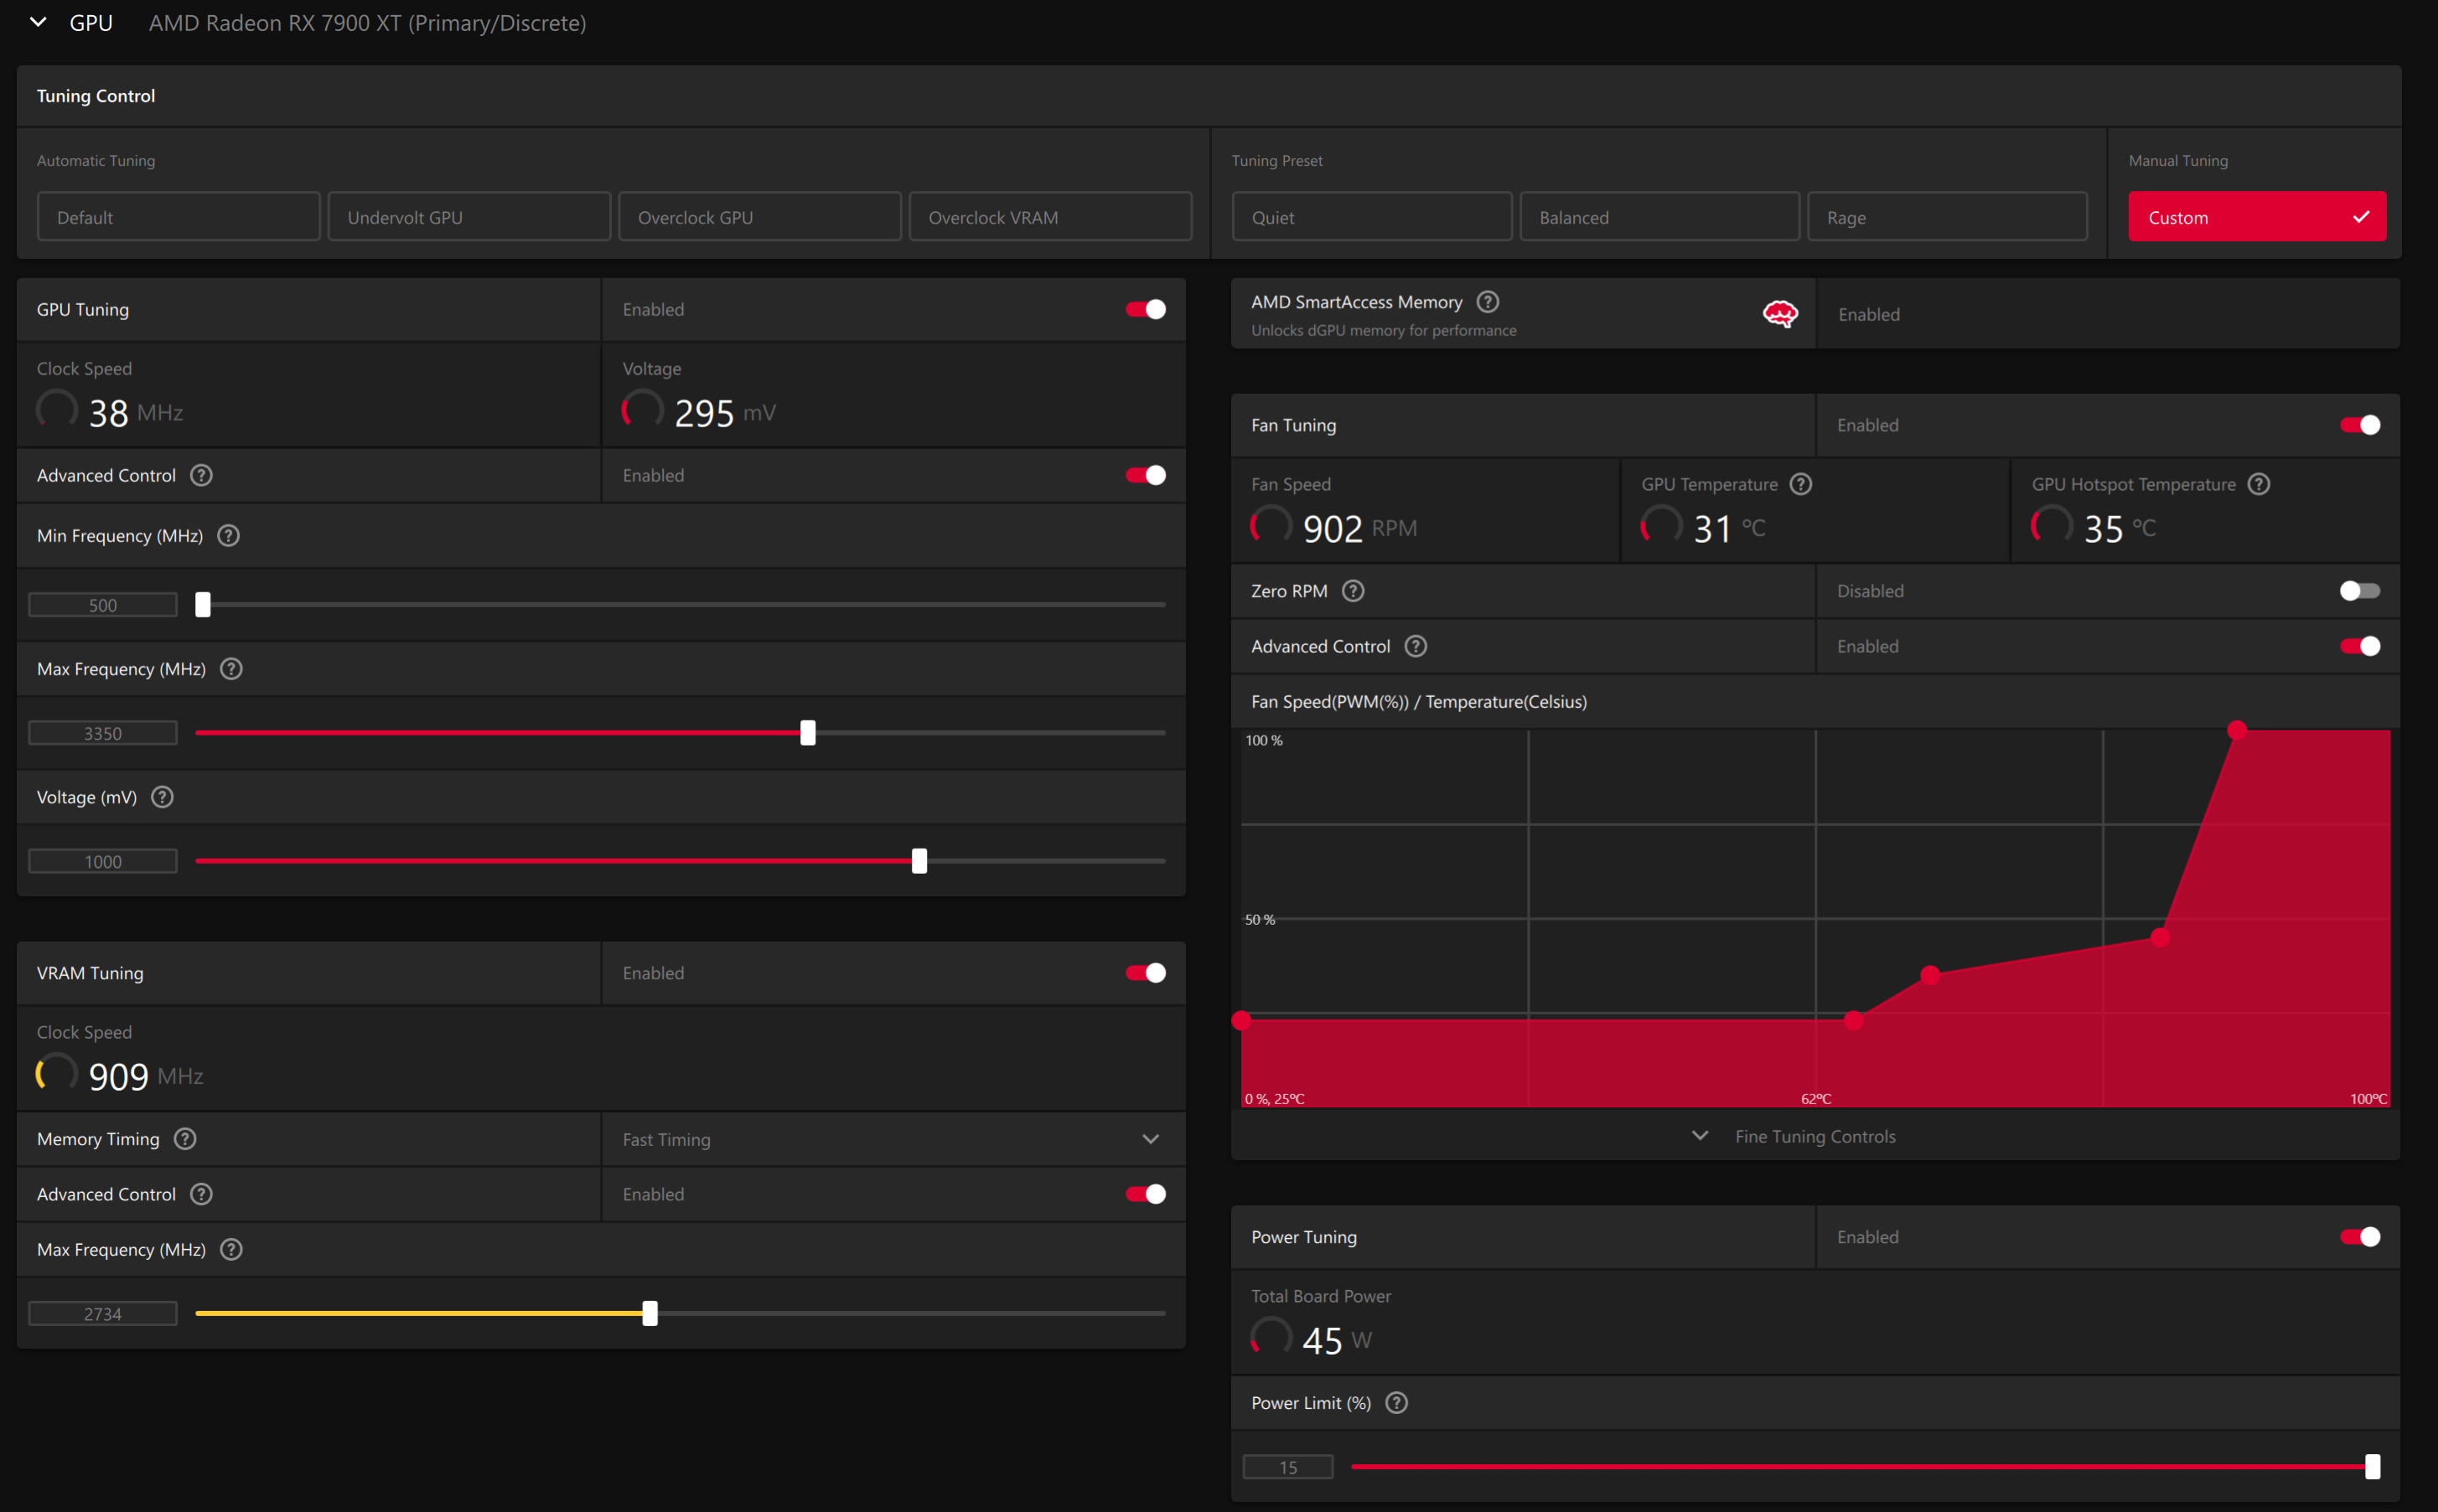Image resolution: width=2438 pixels, height=1512 pixels.
Task: Click the Min Frequency value field 500
Action: (103, 605)
